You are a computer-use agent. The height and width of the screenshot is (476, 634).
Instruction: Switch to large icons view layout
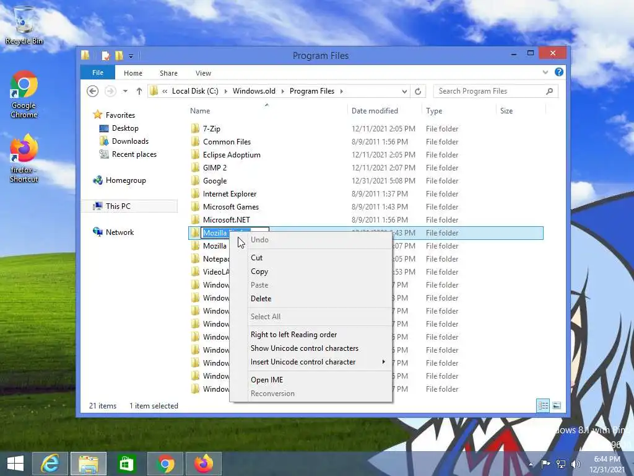[x=557, y=405]
